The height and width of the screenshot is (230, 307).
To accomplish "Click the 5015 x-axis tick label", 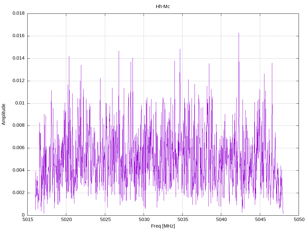I will click(28, 220).
